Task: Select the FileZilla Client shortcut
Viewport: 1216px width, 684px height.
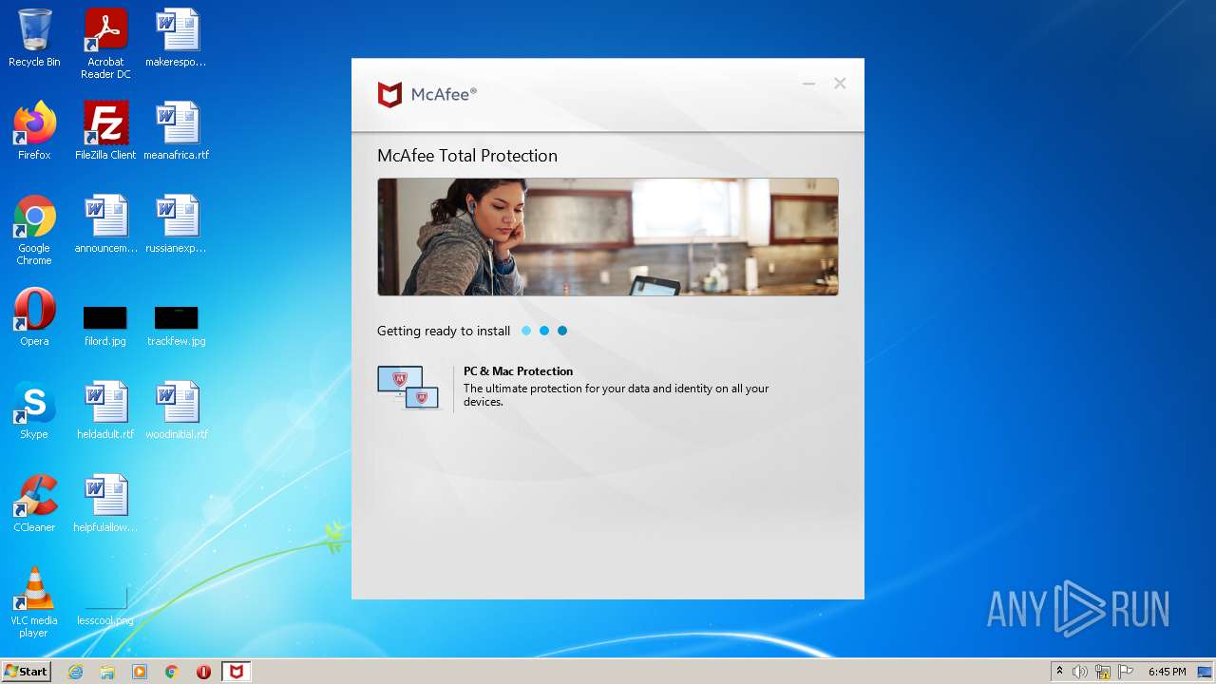Action: click(105, 131)
